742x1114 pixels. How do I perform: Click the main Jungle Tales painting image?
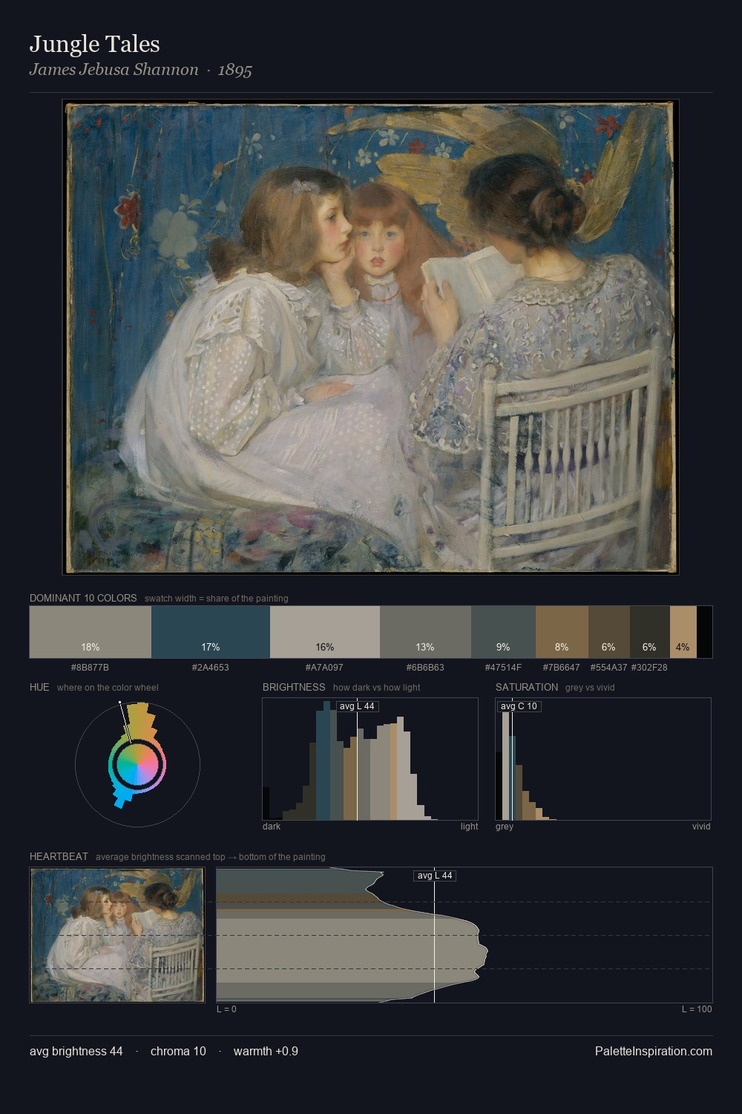370,337
